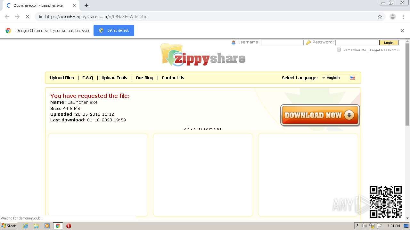410x230 pixels.
Task: Click the taskbar clock showing 7:01 PM
Action: [393, 226]
